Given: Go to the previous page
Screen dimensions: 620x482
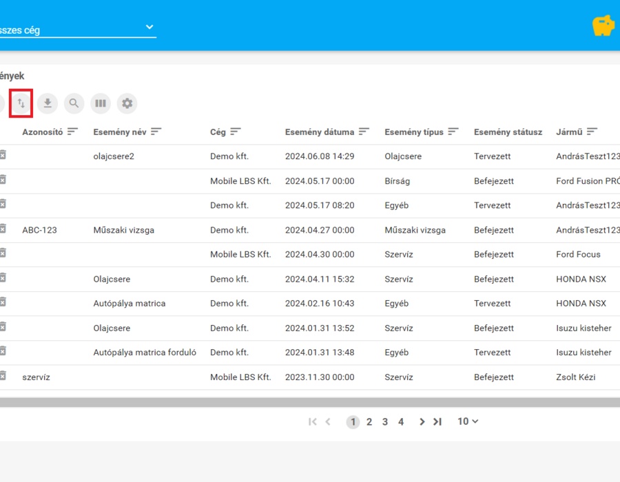Looking at the screenshot, I should [328, 422].
